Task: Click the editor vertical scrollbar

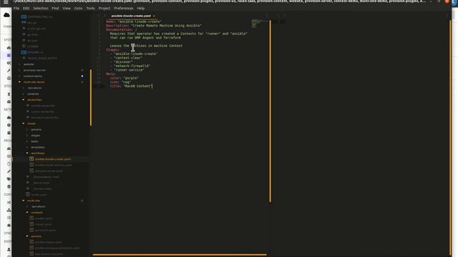Action: (271, 111)
